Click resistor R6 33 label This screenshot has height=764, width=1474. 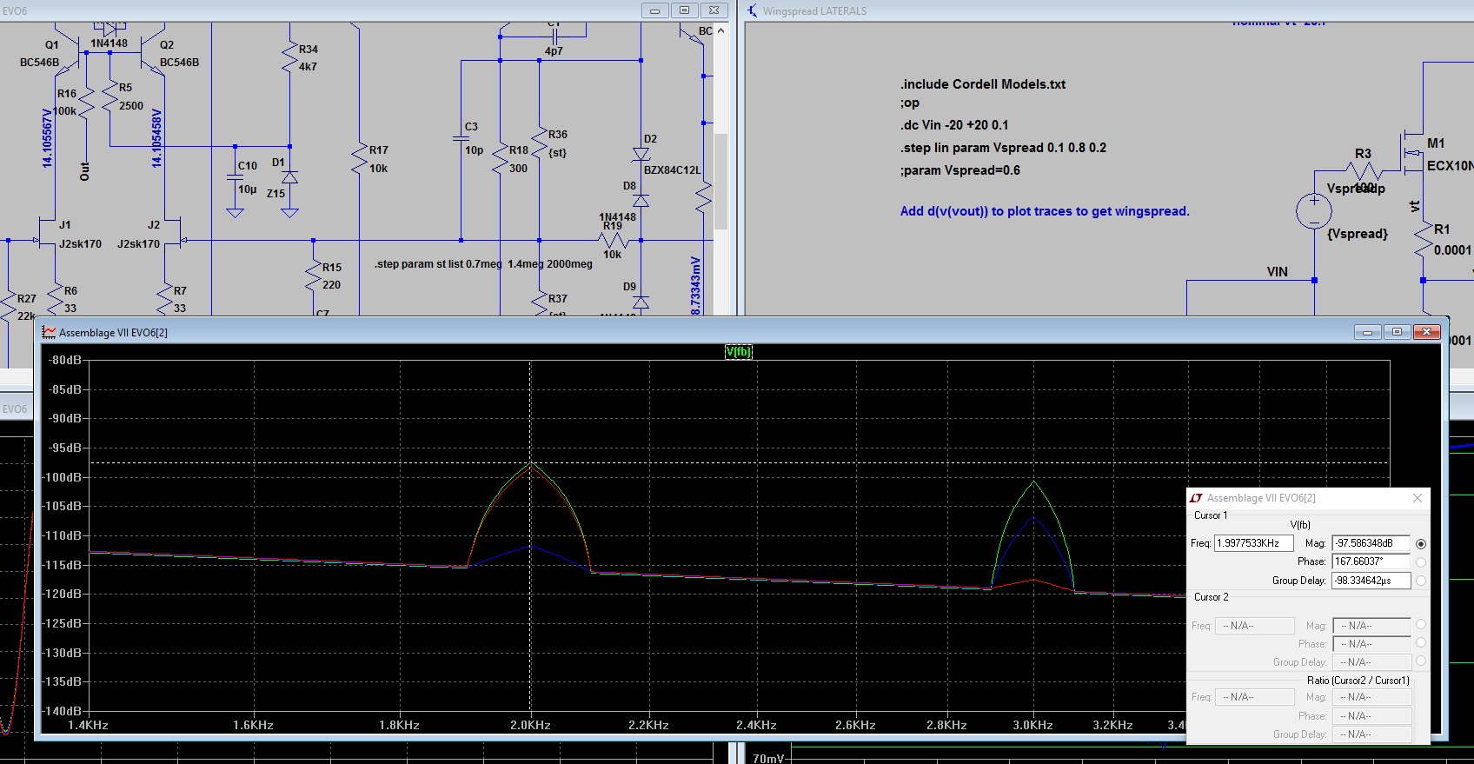point(70,300)
